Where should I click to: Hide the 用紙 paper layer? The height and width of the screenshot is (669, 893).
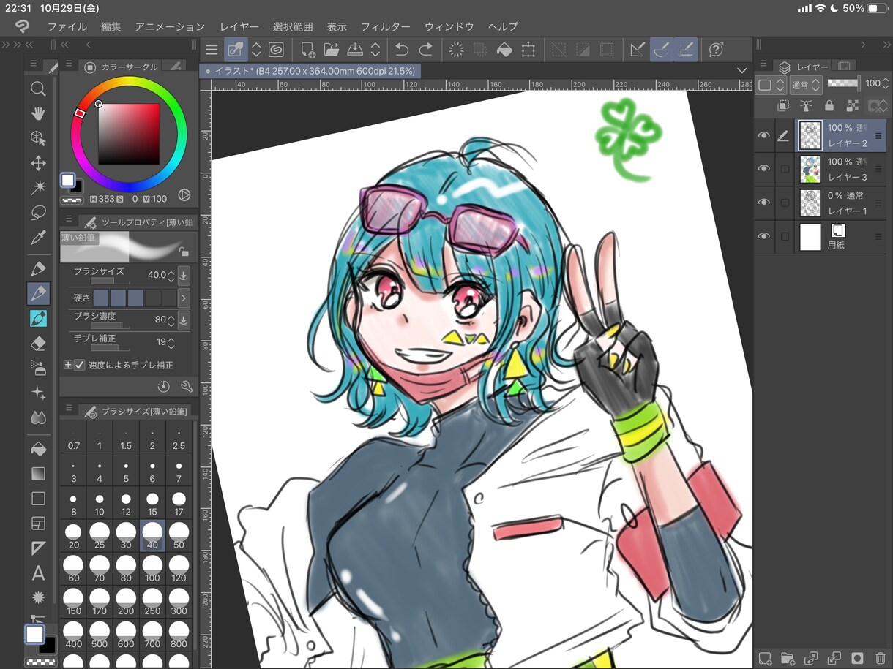pos(764,236)
